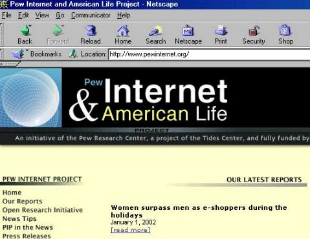Open the sidebar Home link

[x=12, y=192]
